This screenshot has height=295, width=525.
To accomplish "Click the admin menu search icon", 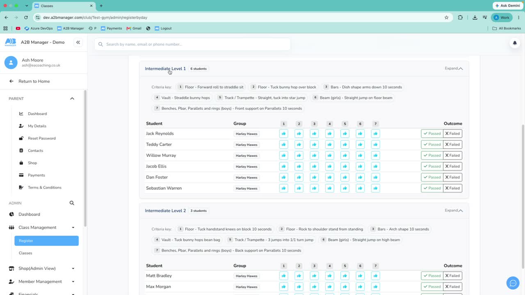I will pyautogui.click(x=72, y=203).
